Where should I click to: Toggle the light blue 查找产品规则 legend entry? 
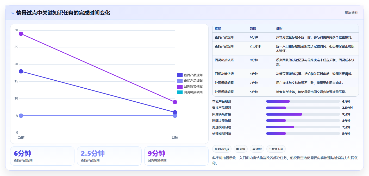[190, 81]
